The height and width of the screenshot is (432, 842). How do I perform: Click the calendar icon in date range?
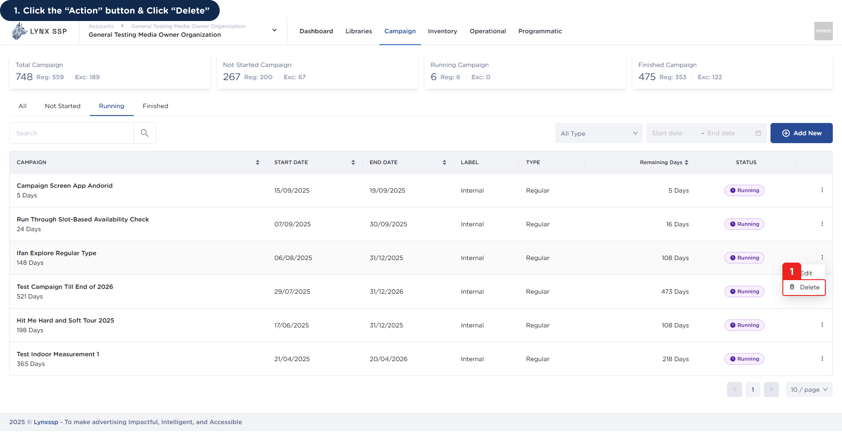758,133
